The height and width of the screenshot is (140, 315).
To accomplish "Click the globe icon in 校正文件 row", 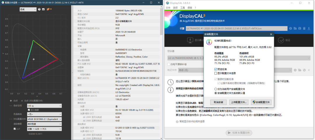I will point(304,70).
